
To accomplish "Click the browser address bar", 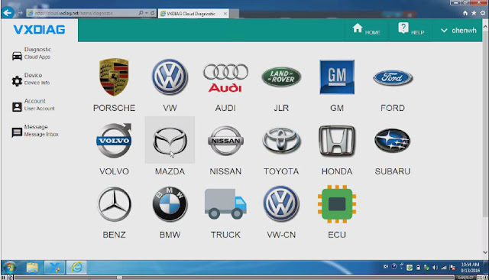I will (82, 13).
